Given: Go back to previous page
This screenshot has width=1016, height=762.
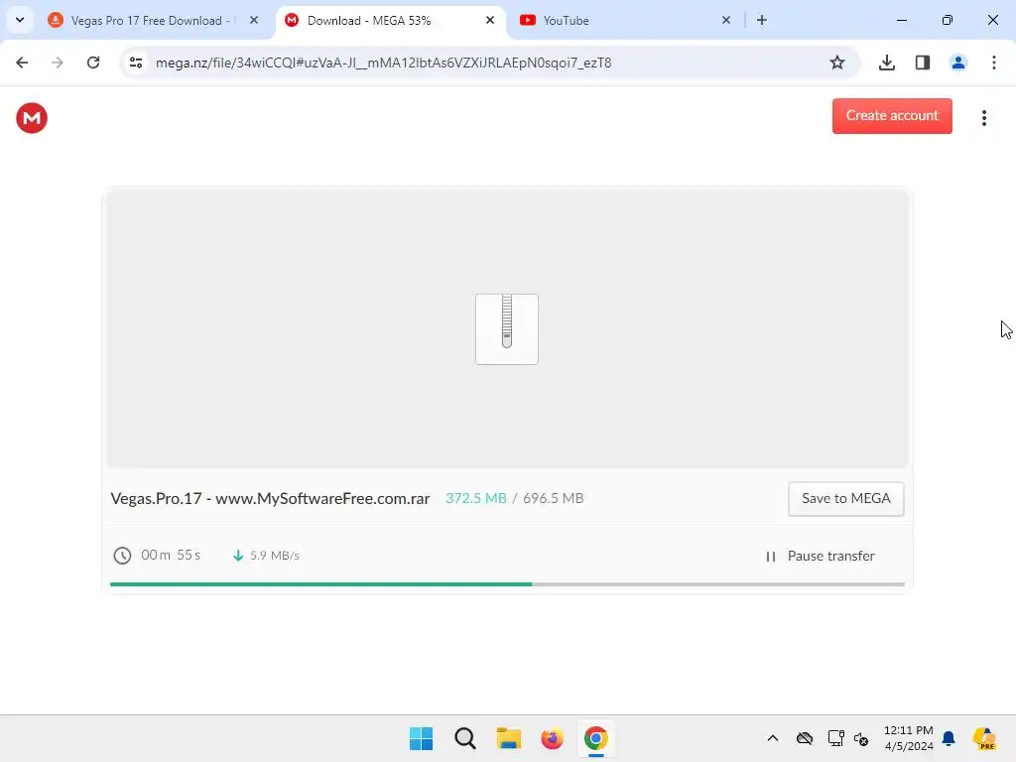Looking at the screenshot, I should (x=22, y=63).
